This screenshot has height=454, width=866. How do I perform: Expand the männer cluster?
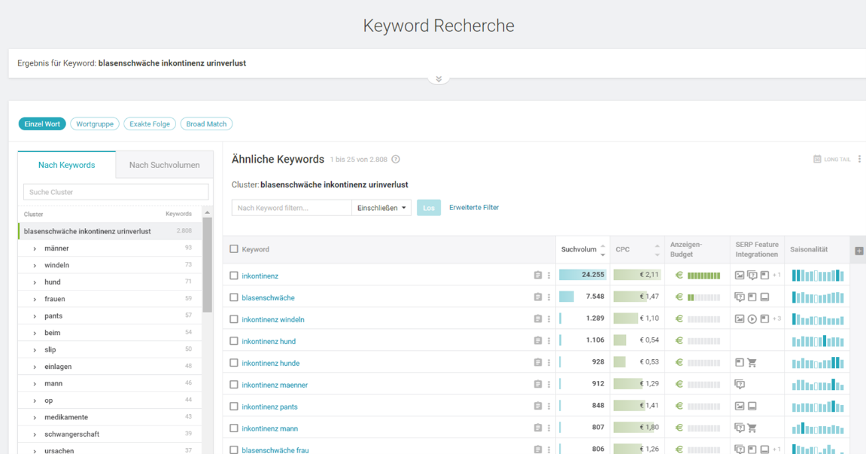coord(35,249)
